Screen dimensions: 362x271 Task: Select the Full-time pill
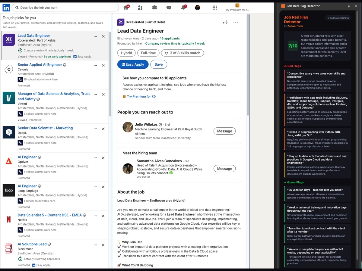(148, 53)
